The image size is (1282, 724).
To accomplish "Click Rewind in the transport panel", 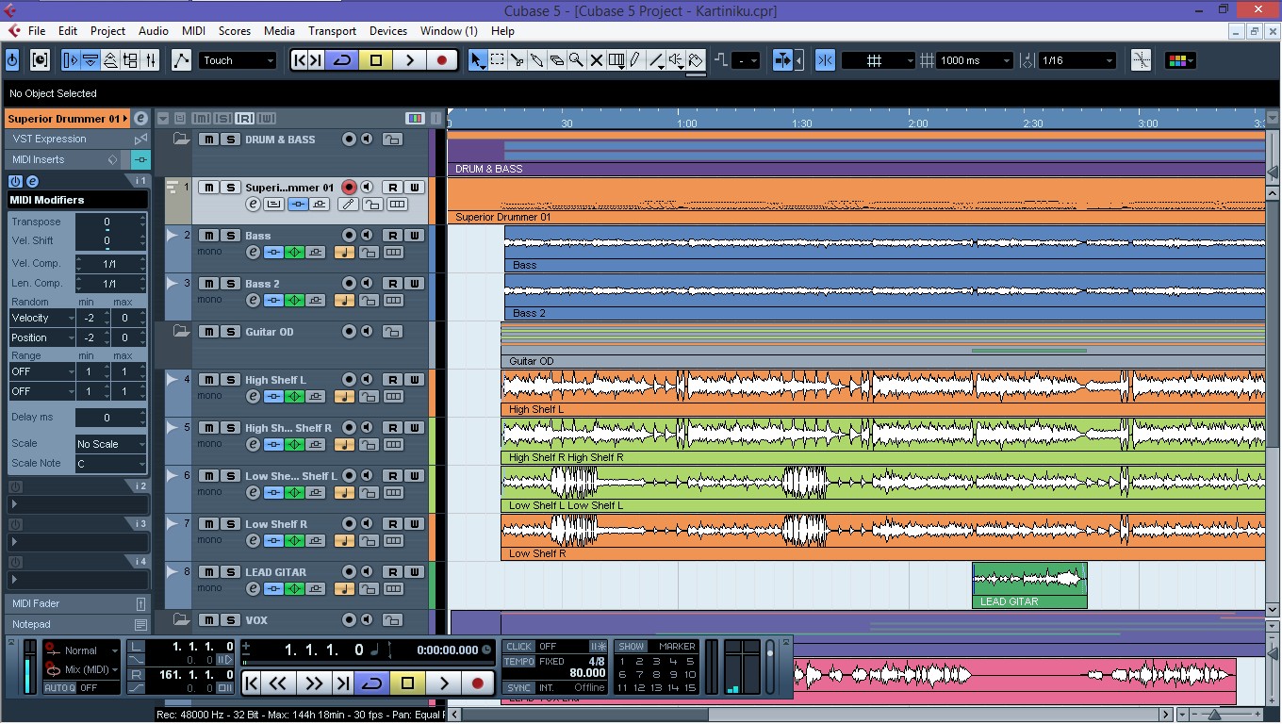I will (278, 683).
